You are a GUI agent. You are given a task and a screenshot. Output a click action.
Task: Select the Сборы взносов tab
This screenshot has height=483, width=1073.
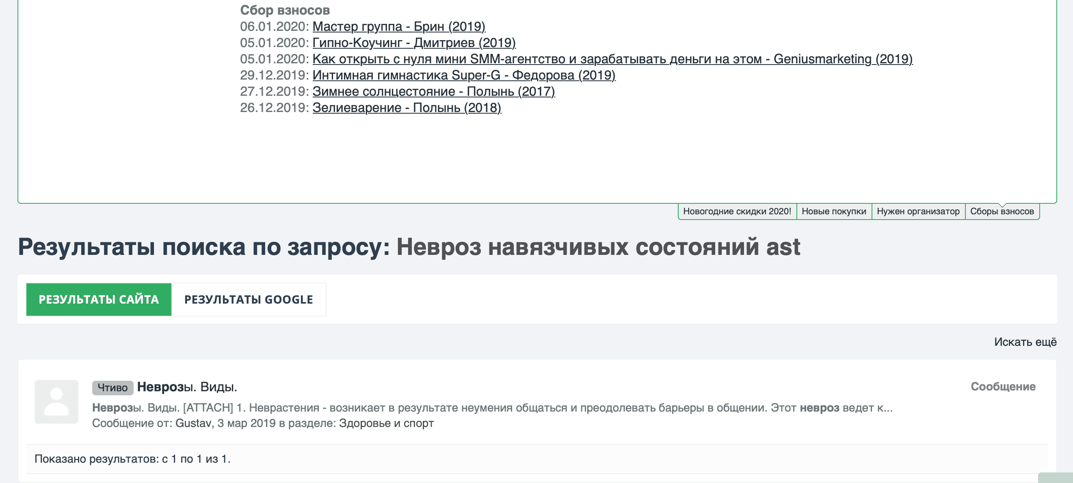tap(1002, 211)
